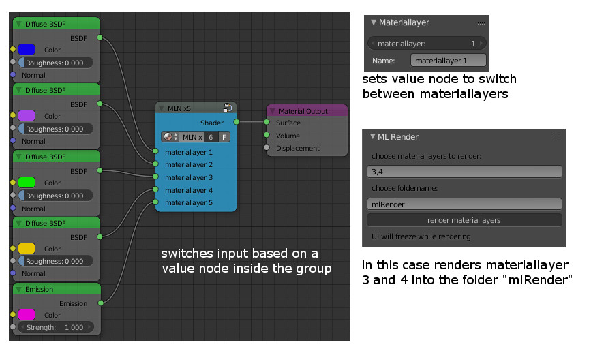Click the Displacement input socket
The height and width of the screenshot is (351, 606).
click(267, 148)
